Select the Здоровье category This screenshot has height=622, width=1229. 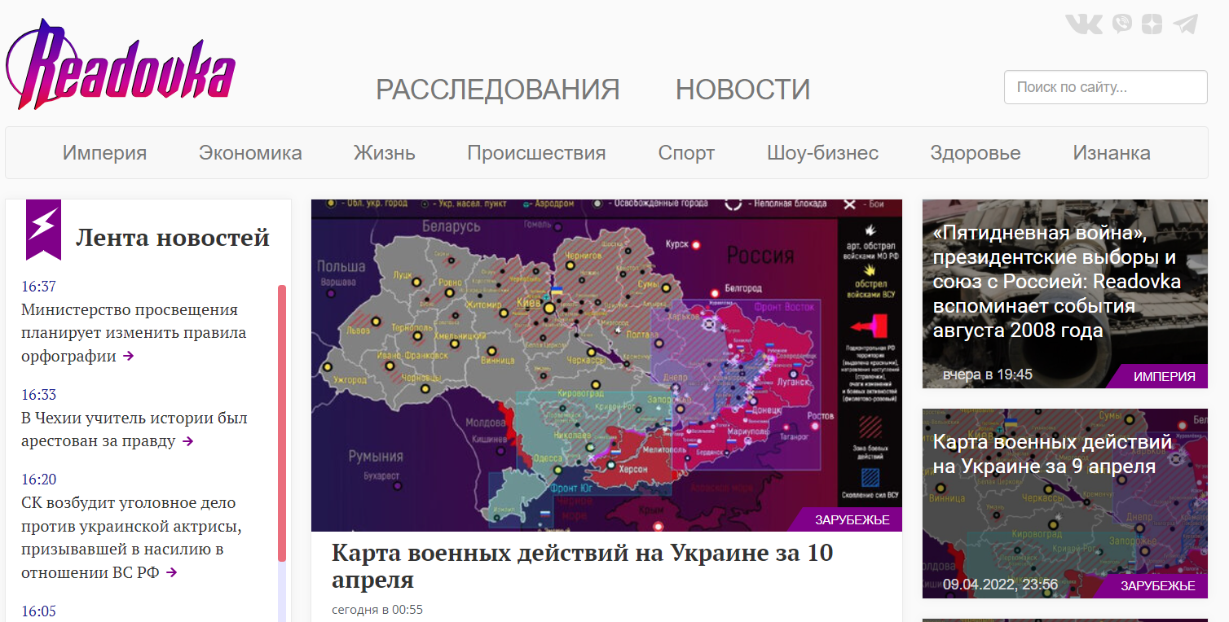click(976, 152)
